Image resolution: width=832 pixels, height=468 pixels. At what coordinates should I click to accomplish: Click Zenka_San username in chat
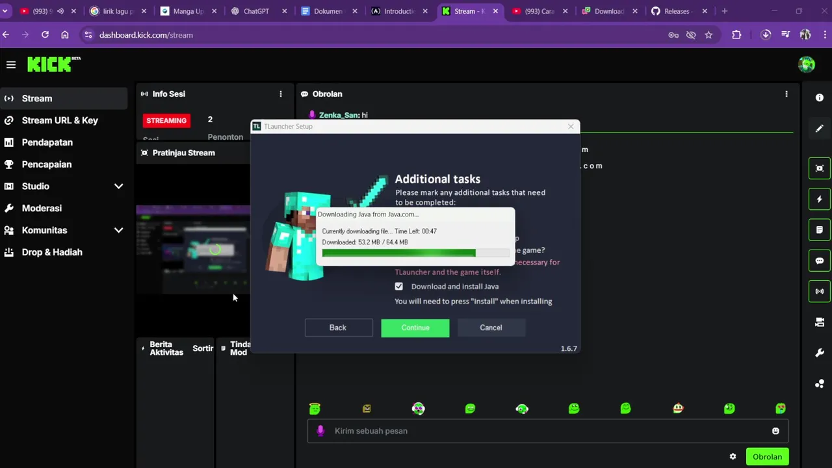pyautogui.click(x=339, y=115)
